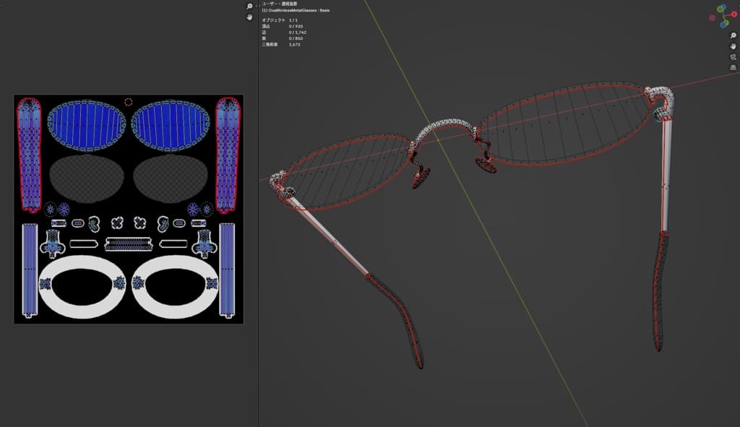Image resolution: width=740 pixels, height=427 pixels.
Task: Click the red dotted 2D cursor in UV editor
Action: click(129, 102)
